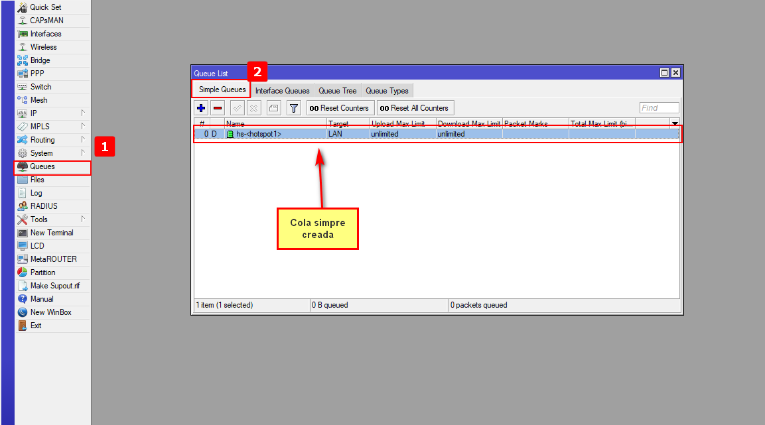This screenshot has height=425, width=765.
Task: Open New Terminal from the sidebar
Action: [x=52, y=233]
